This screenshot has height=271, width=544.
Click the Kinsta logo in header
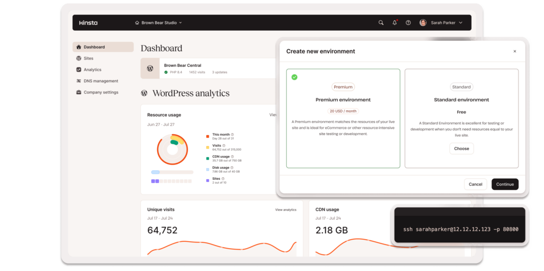click(x=88, y=23)
